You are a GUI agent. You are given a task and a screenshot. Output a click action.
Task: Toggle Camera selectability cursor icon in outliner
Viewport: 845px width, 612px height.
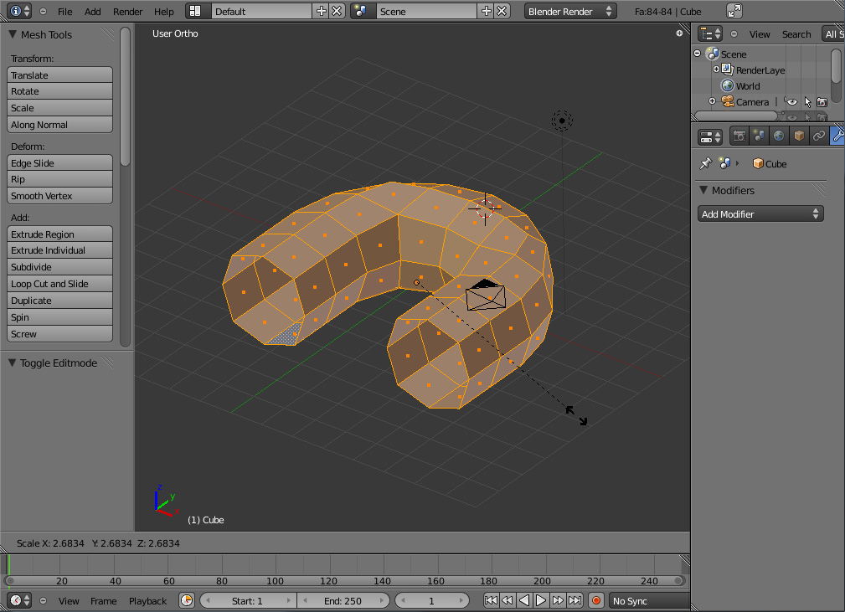pyautogui.click(x=807, y=102)
